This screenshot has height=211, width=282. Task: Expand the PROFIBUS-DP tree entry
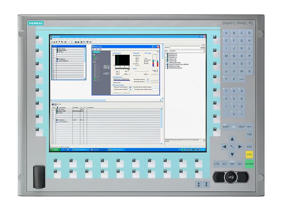[166, 54]
